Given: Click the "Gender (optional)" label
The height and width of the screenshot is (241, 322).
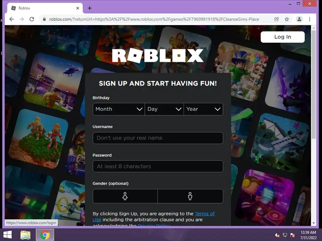Looking at the screenshot, I should pos(110,183).
